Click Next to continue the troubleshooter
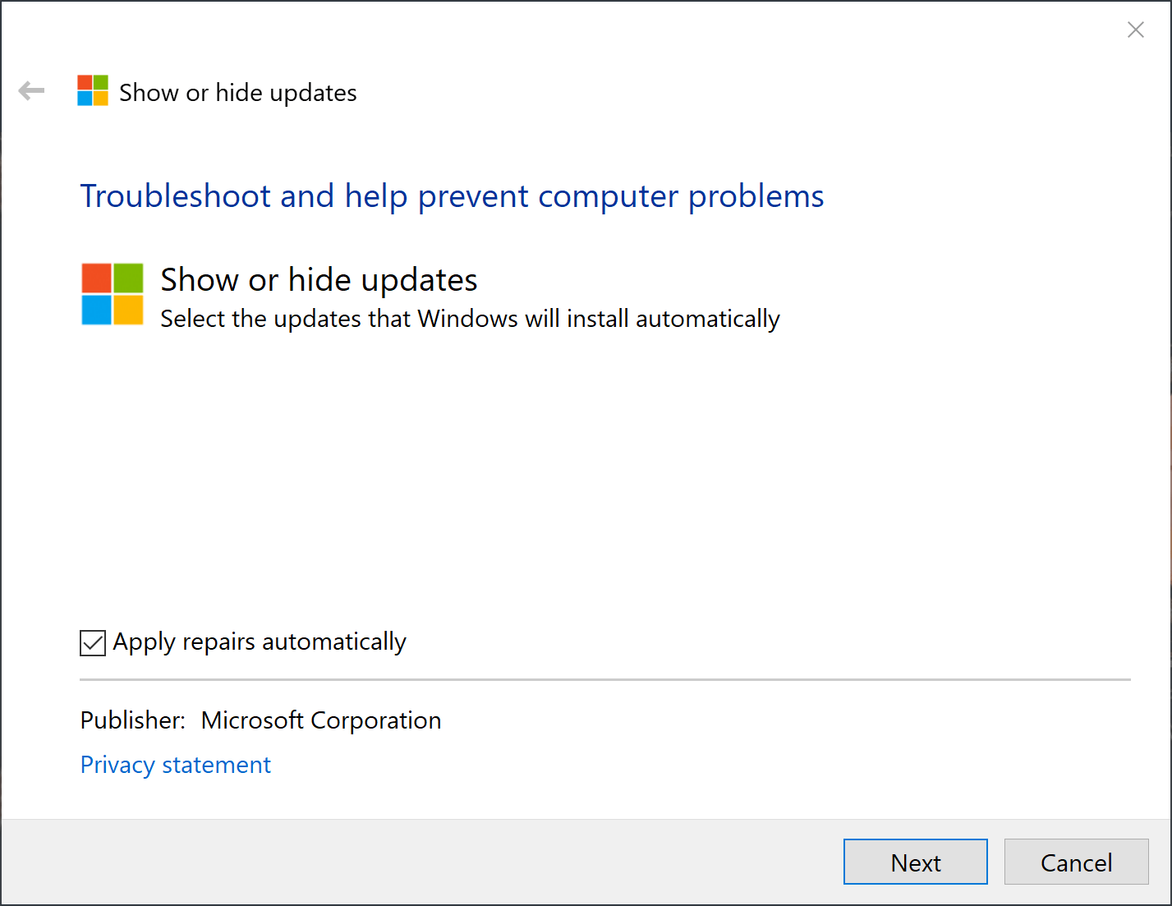This screenshot has height=906, width=1172. click(915, 862)
